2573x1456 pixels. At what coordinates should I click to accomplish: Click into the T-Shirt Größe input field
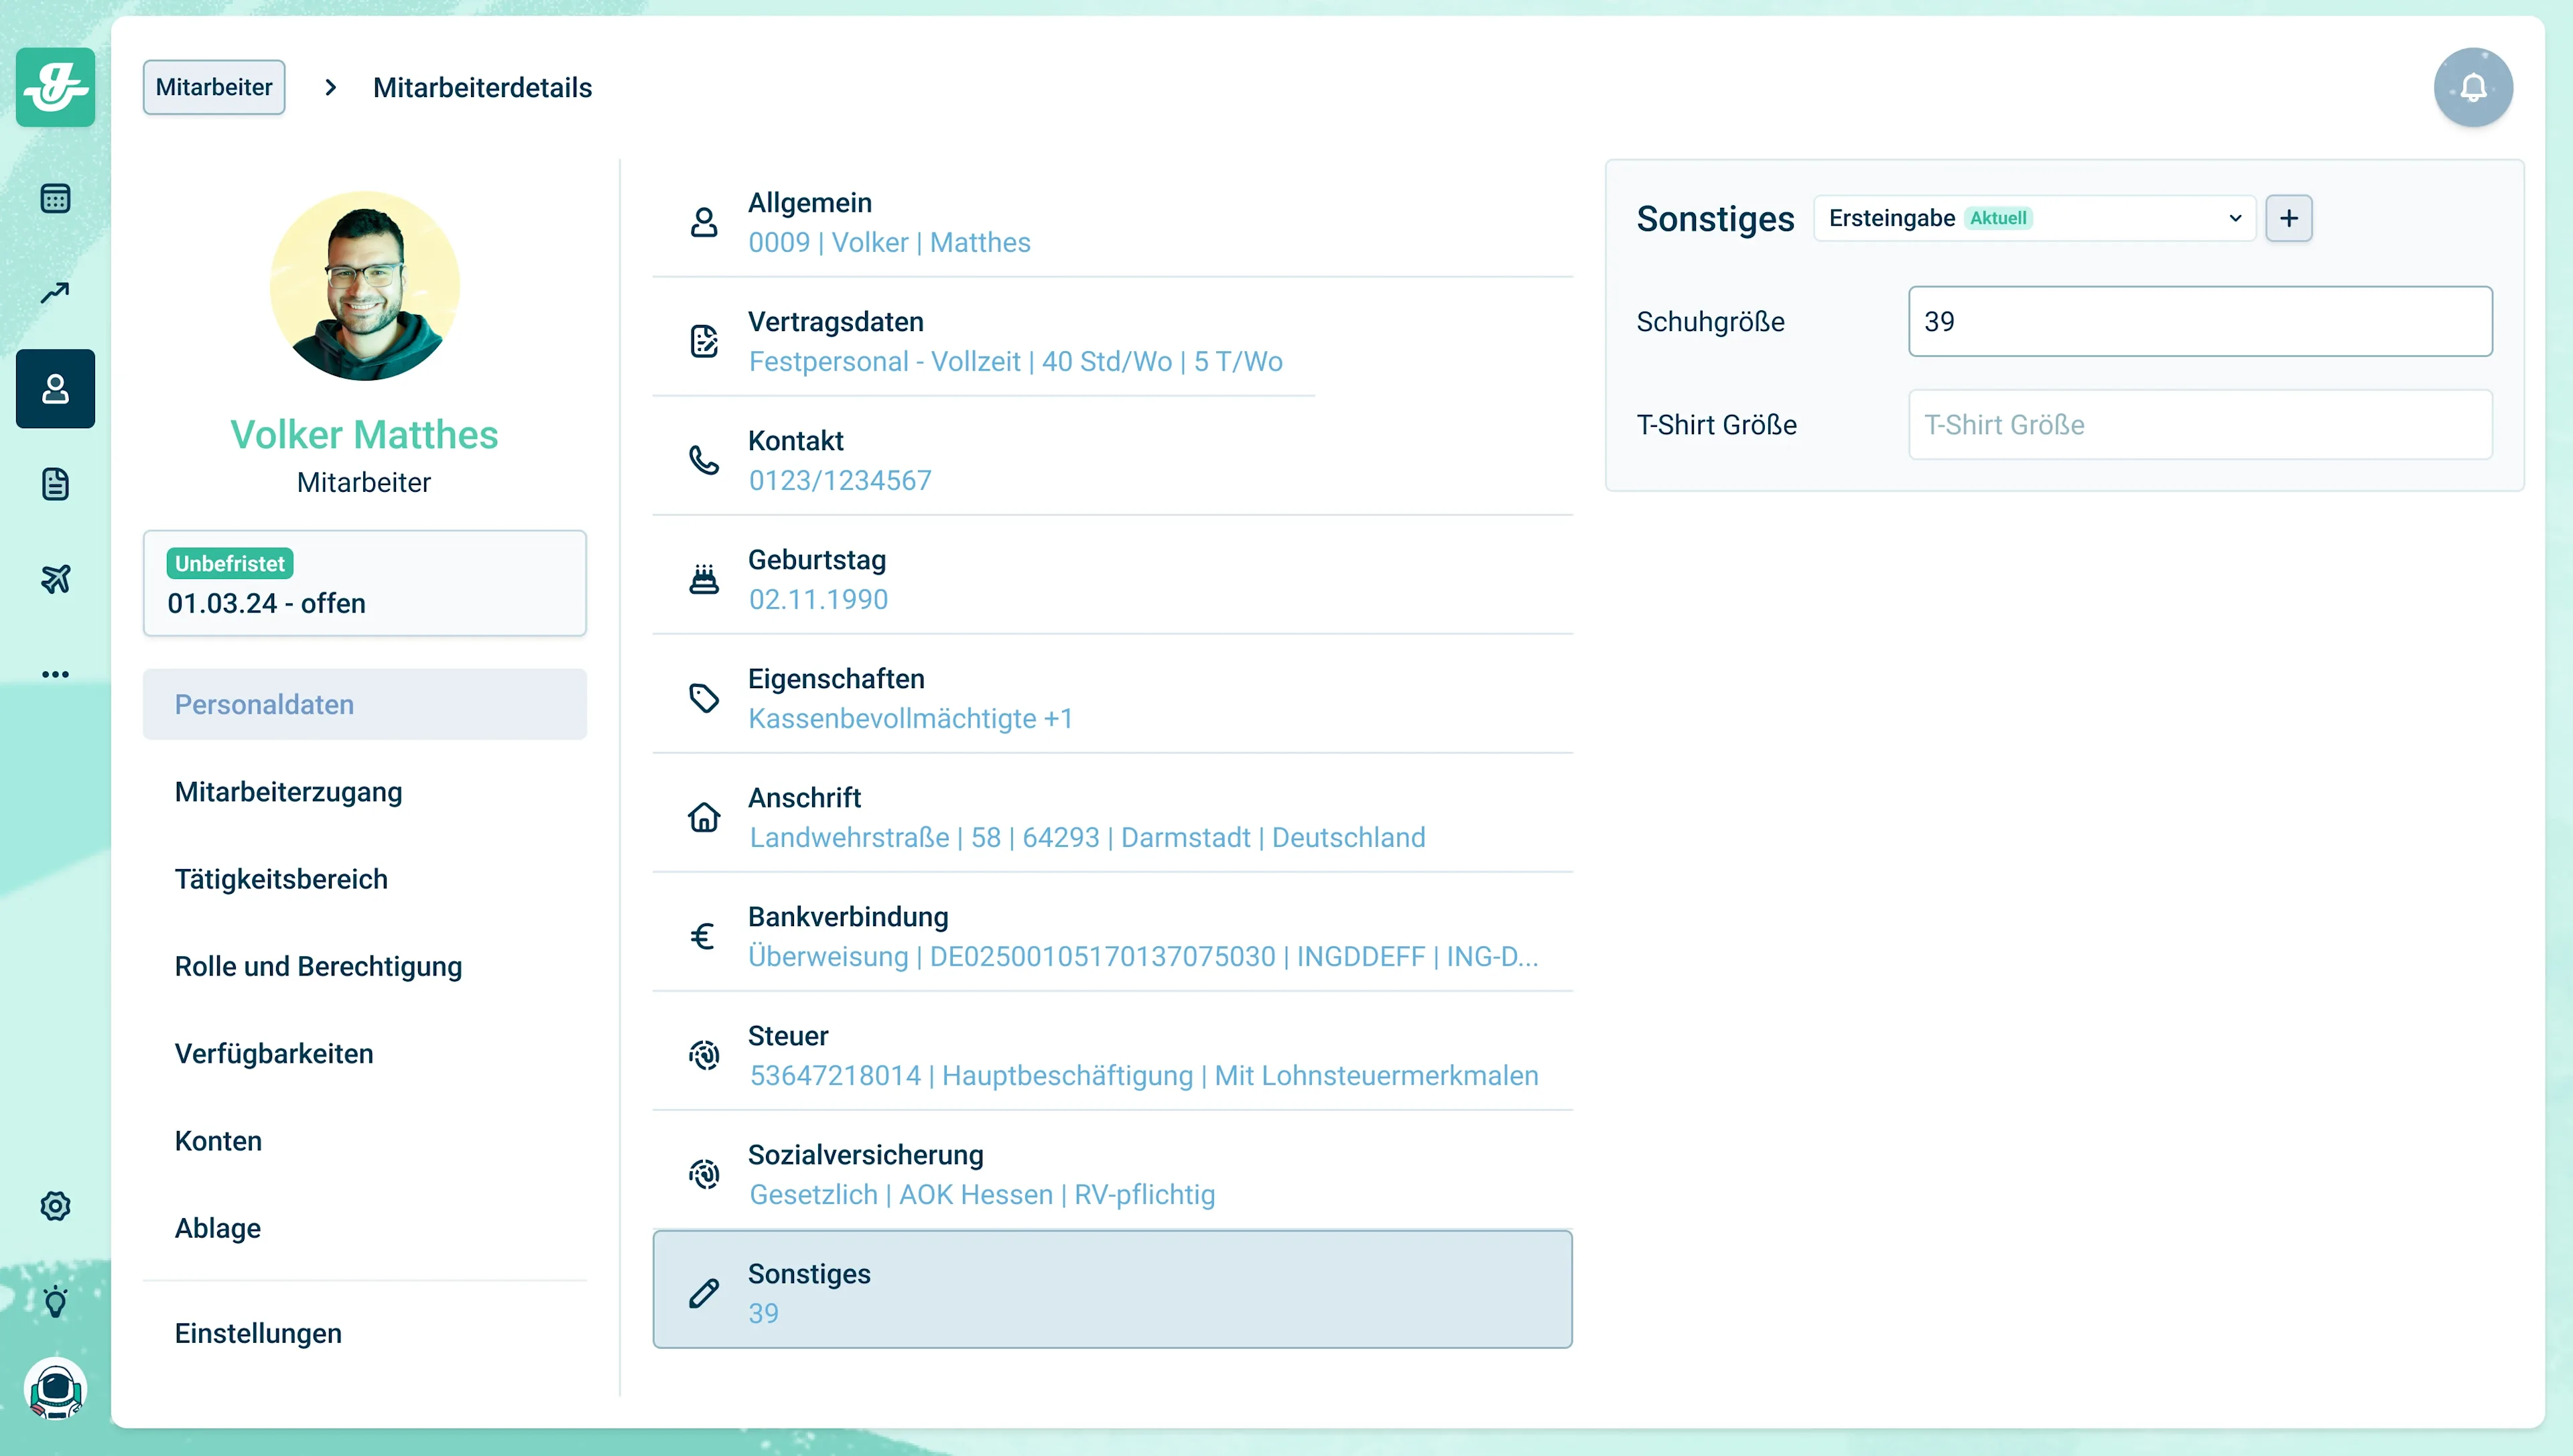[2199, 425]
